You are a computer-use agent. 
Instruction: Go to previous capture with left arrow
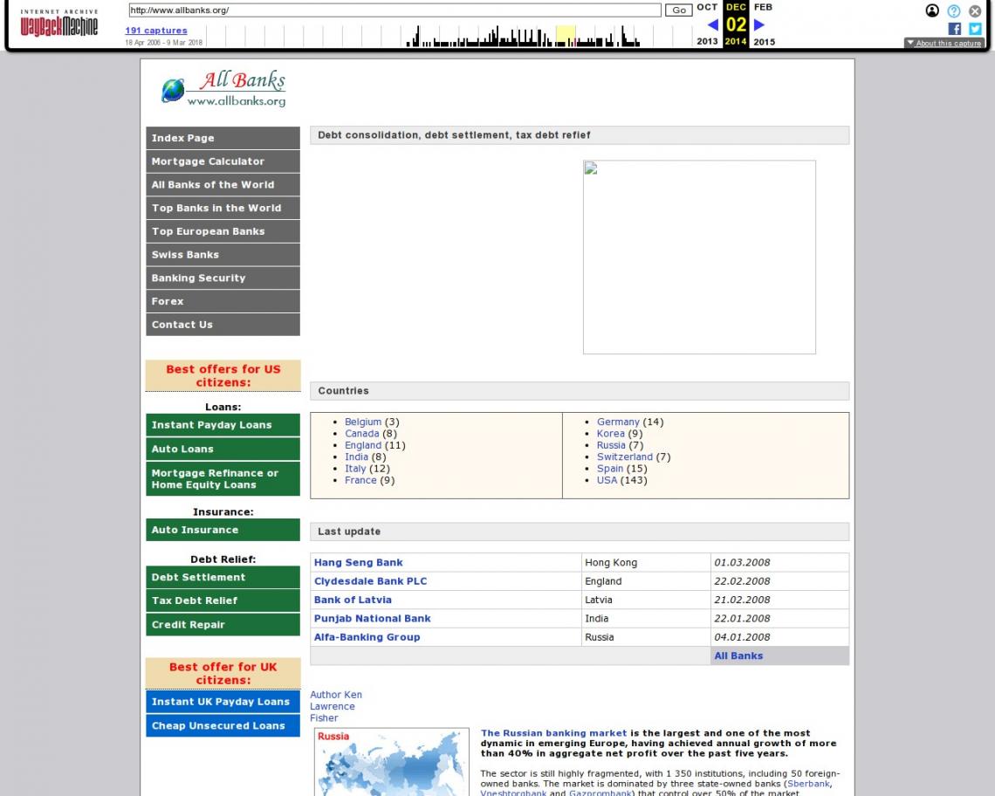(712, 24)
